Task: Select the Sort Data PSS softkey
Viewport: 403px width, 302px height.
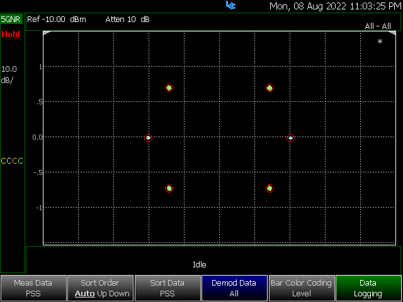Action: (167, 288)
